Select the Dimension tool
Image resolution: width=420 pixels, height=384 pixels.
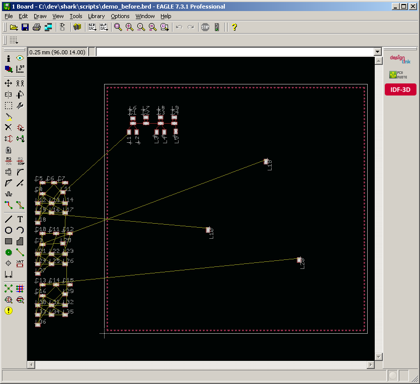(9, 274)
